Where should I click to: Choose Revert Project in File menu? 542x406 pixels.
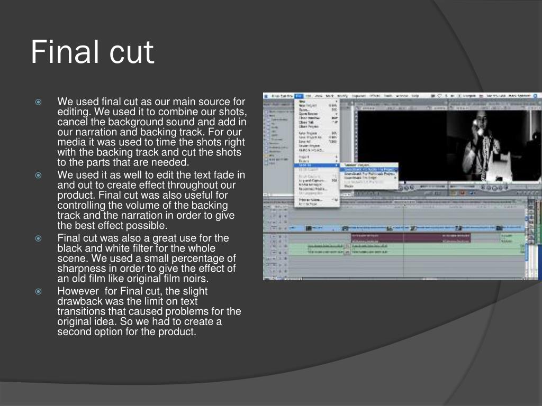(x=317, y=146)
